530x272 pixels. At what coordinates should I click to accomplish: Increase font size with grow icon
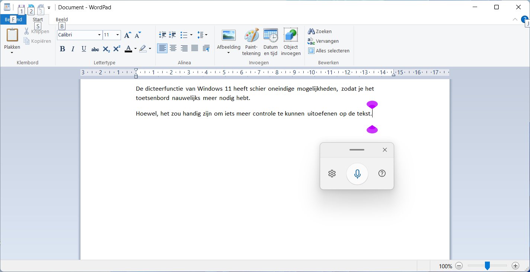[x=127, y=35]
